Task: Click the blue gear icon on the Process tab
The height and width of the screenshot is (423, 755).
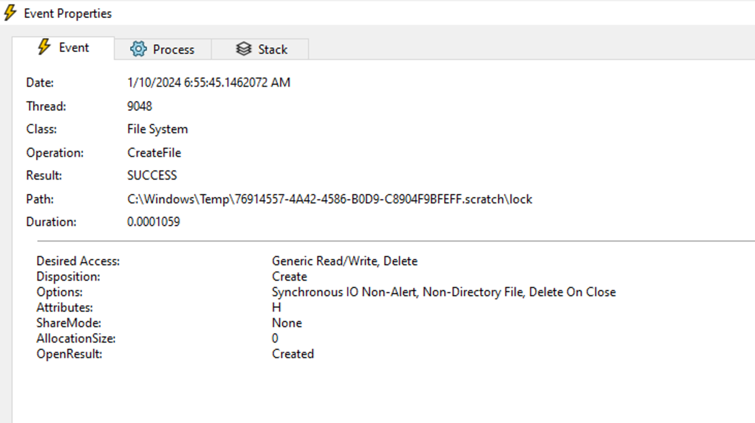Action: pos(139,49)
